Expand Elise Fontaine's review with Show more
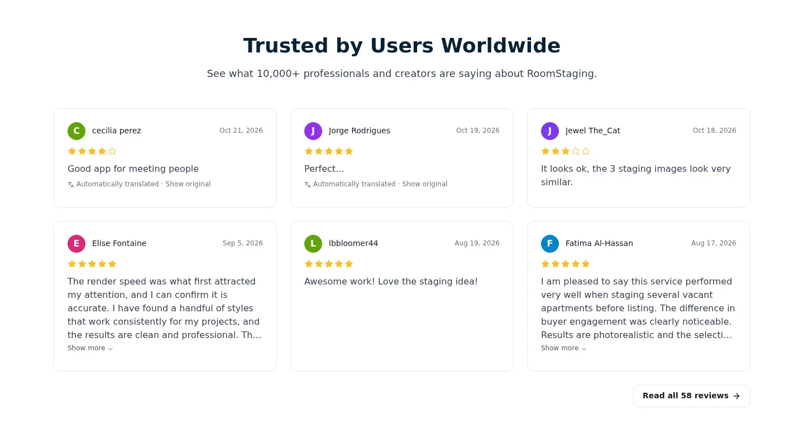This screenshot has width=804, height=434. (90, 348)
